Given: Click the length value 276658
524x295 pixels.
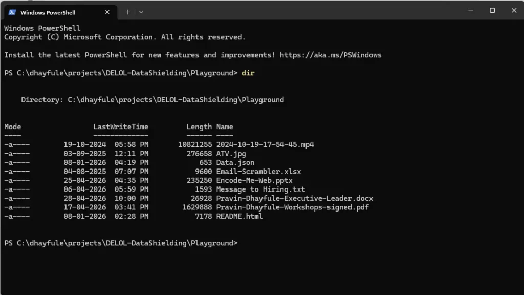Looking at the screenshot, I should (199, 154).
